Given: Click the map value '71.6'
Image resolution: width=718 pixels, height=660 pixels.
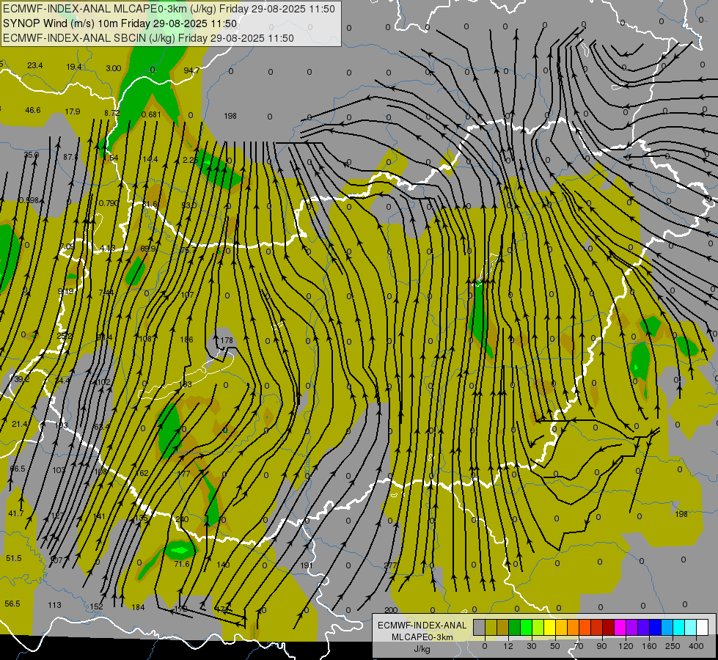Looking at the screenshot, I should pyautogui.click(x=182, y=564).
